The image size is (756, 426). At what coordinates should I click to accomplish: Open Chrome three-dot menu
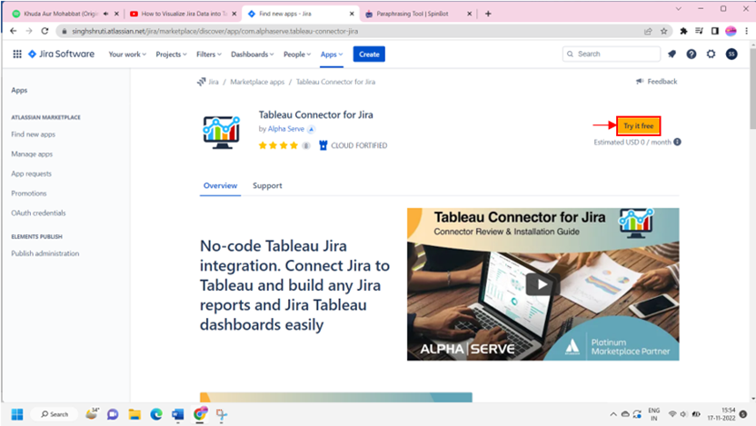point(746,31)
